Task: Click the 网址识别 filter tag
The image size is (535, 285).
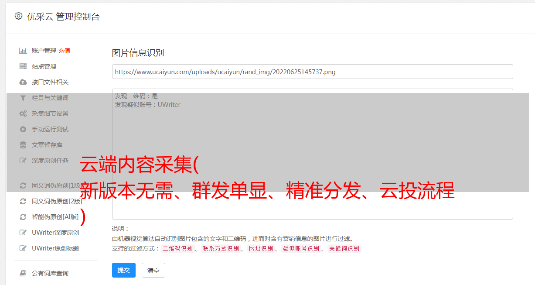Action: 261,248
